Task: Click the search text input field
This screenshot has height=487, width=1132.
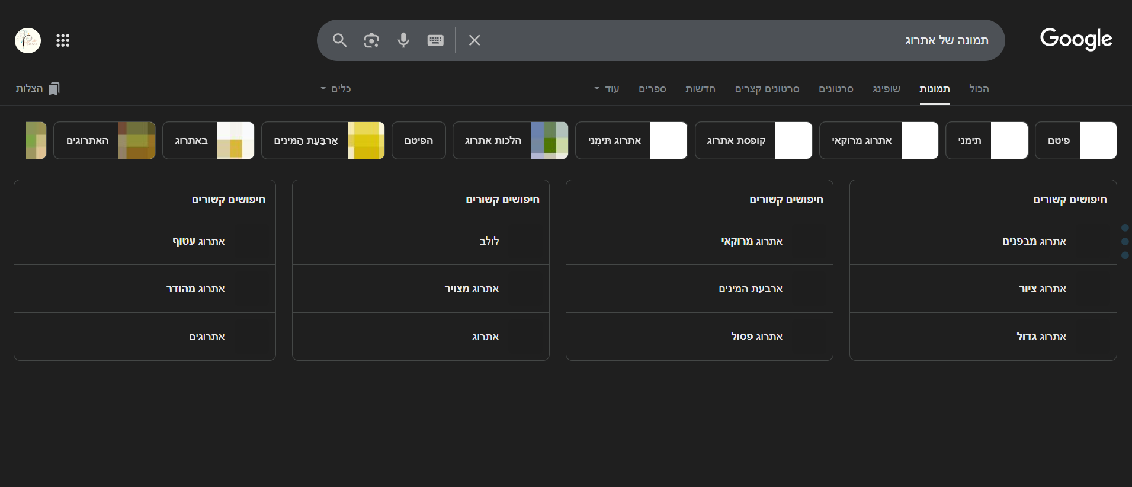Action: [x=711, y=40]
